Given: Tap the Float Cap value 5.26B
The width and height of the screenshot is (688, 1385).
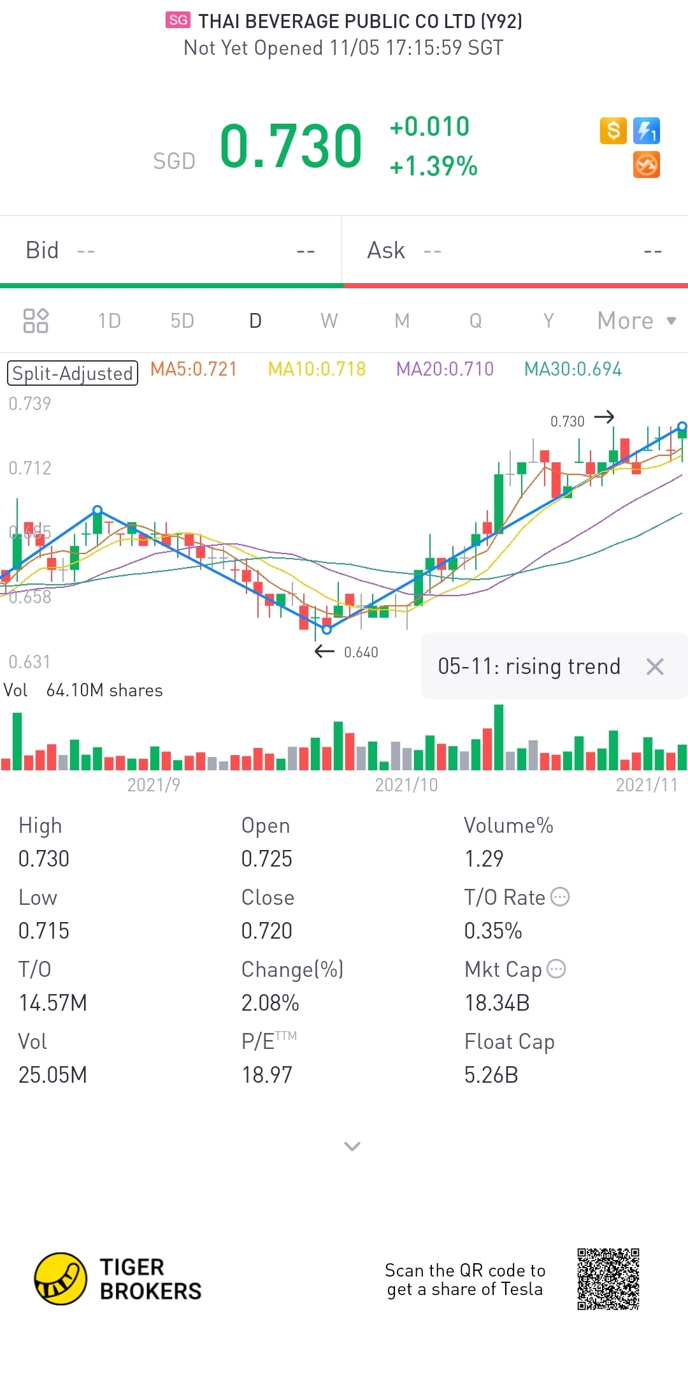Looking at the screenshot, I should point(491,1075).
